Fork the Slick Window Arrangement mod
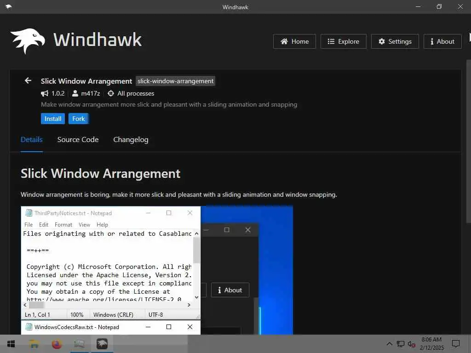The height and width of the screenshot is (353, 471). point(78,119)
